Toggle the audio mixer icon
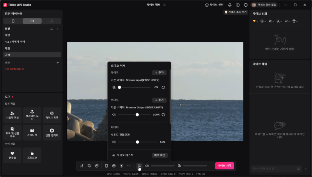 pyautogui.click(x=139, y=166)
